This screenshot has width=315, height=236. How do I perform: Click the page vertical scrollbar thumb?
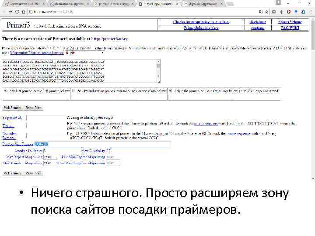pos(313,35)
